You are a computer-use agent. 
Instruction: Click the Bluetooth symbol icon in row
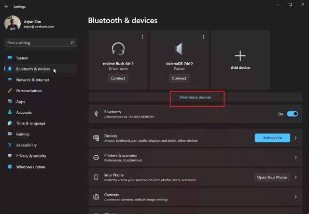[96, 114]
